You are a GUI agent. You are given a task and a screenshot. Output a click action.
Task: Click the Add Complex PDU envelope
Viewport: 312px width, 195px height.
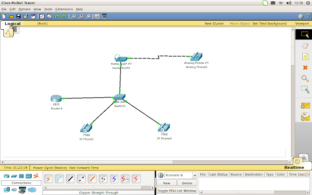tap(306, 117)
